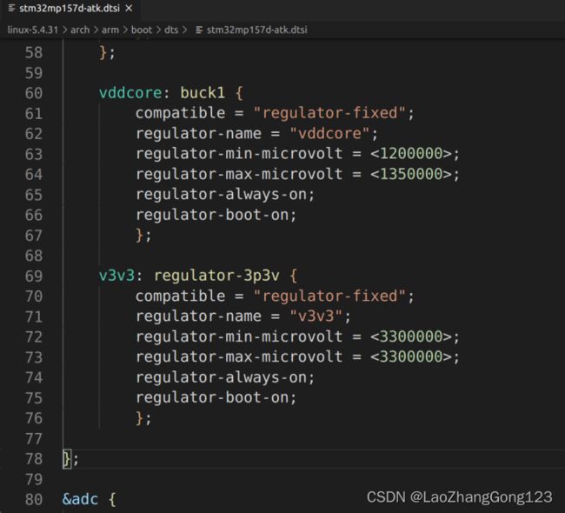Viewport: 565px width, 513px height.
Task: Click line number 80 in gutter
Action: tap(34, 500)
